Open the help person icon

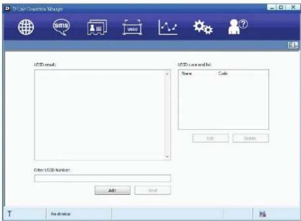237,27
